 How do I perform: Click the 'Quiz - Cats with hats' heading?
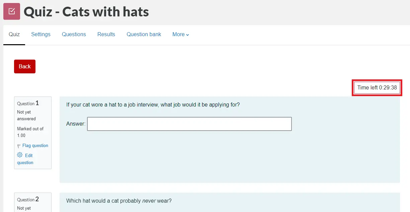86,12
